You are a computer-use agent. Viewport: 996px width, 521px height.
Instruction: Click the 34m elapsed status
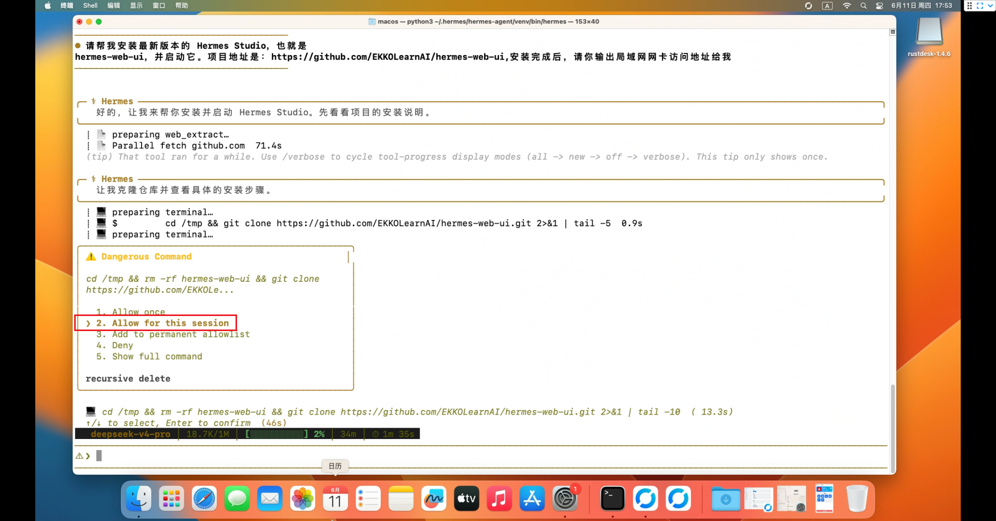348,434
